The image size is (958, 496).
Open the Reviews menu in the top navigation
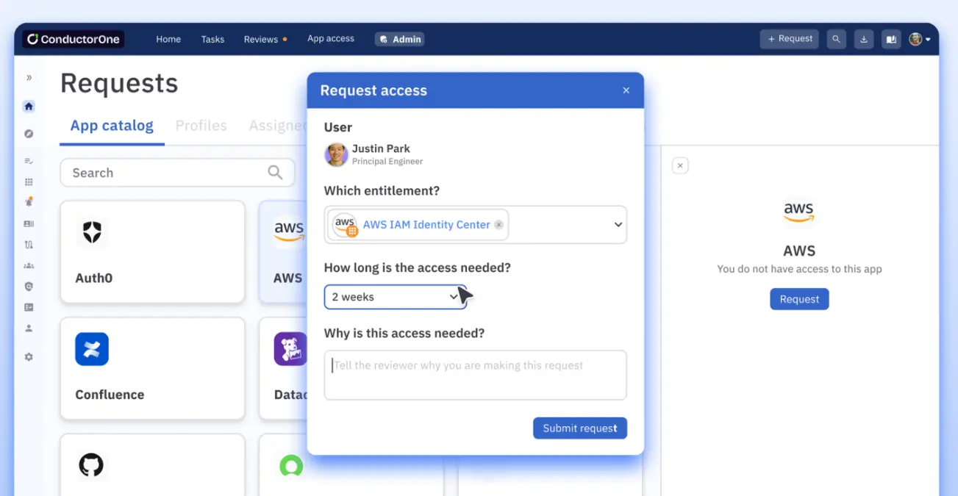[261, 40]
